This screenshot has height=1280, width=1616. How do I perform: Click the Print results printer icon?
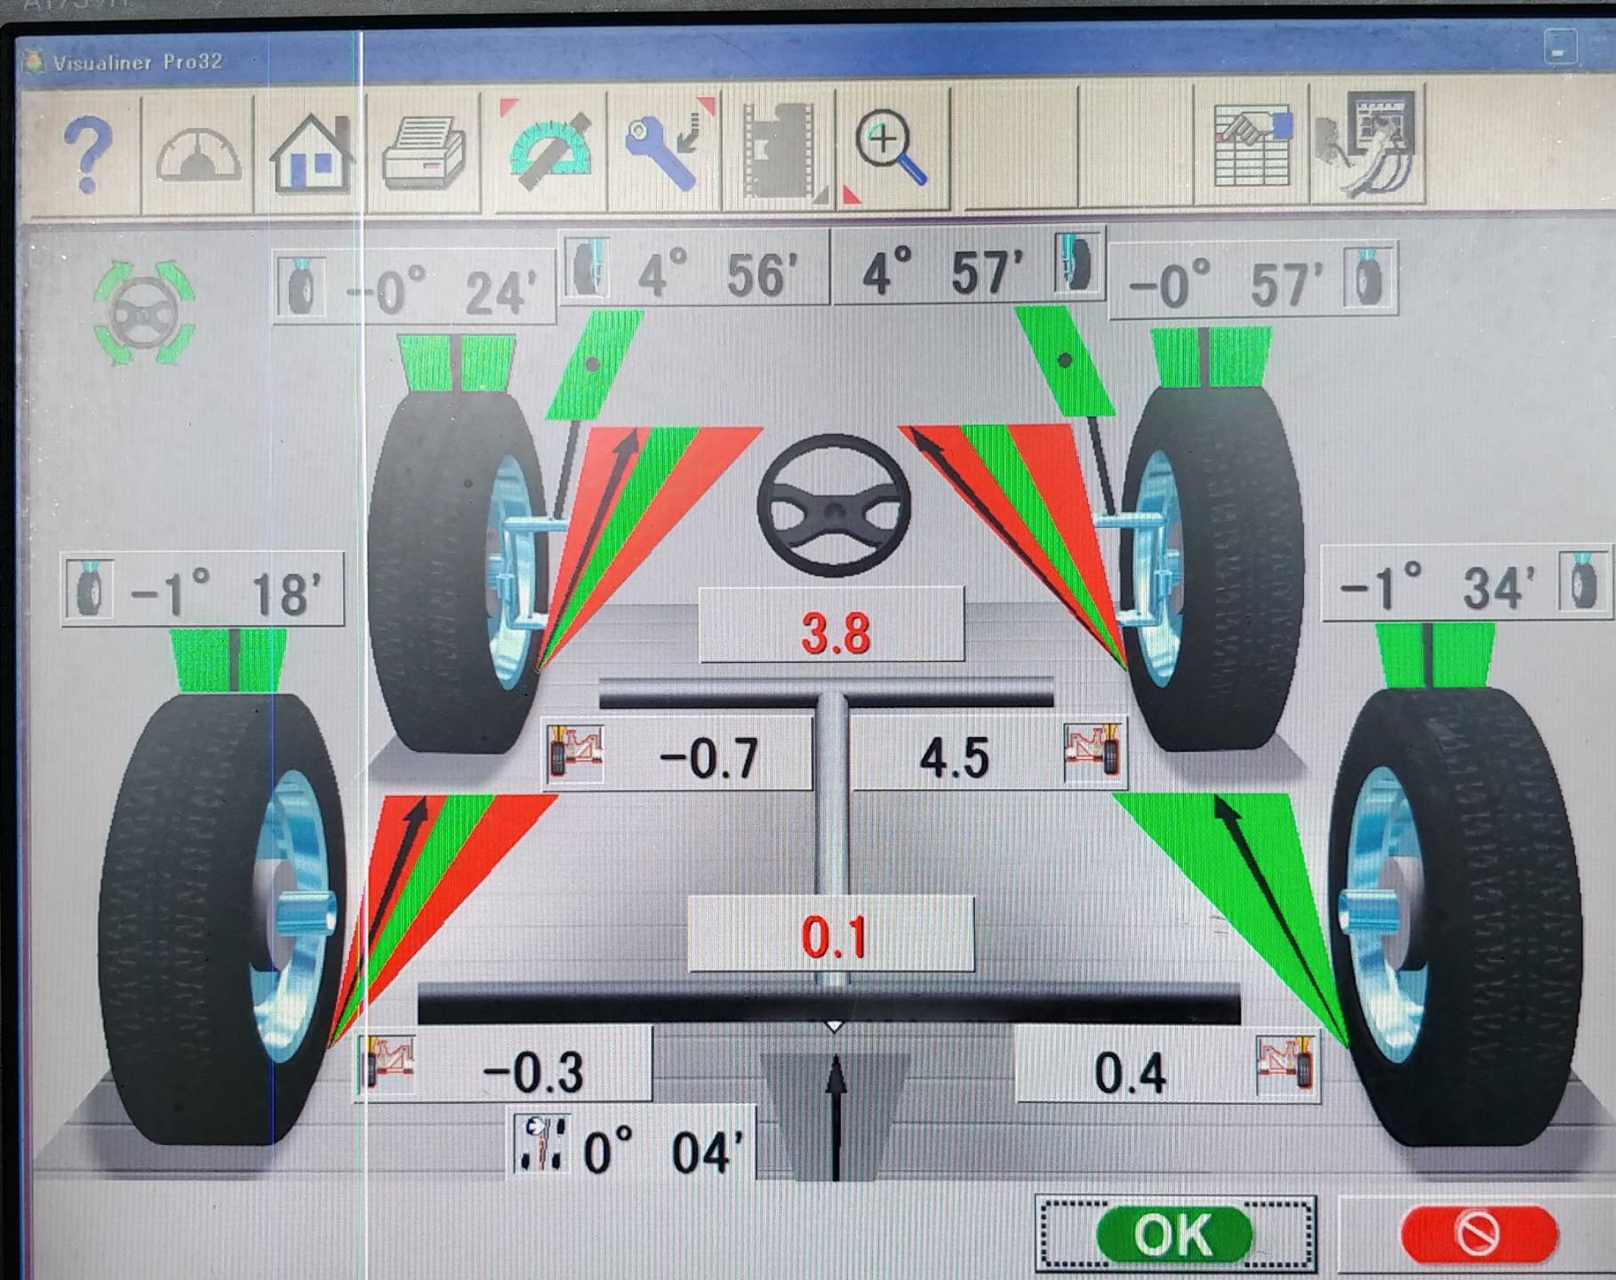point(424,154)
